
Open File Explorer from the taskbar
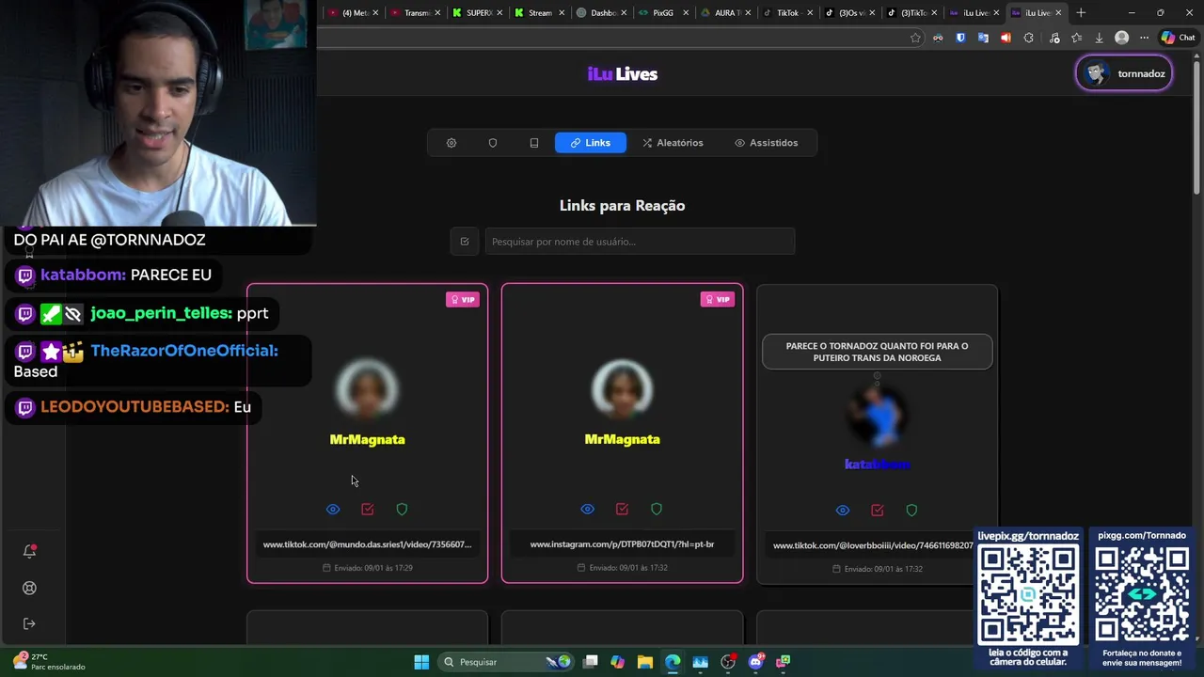pyautogui.click(x=645, y=662)
